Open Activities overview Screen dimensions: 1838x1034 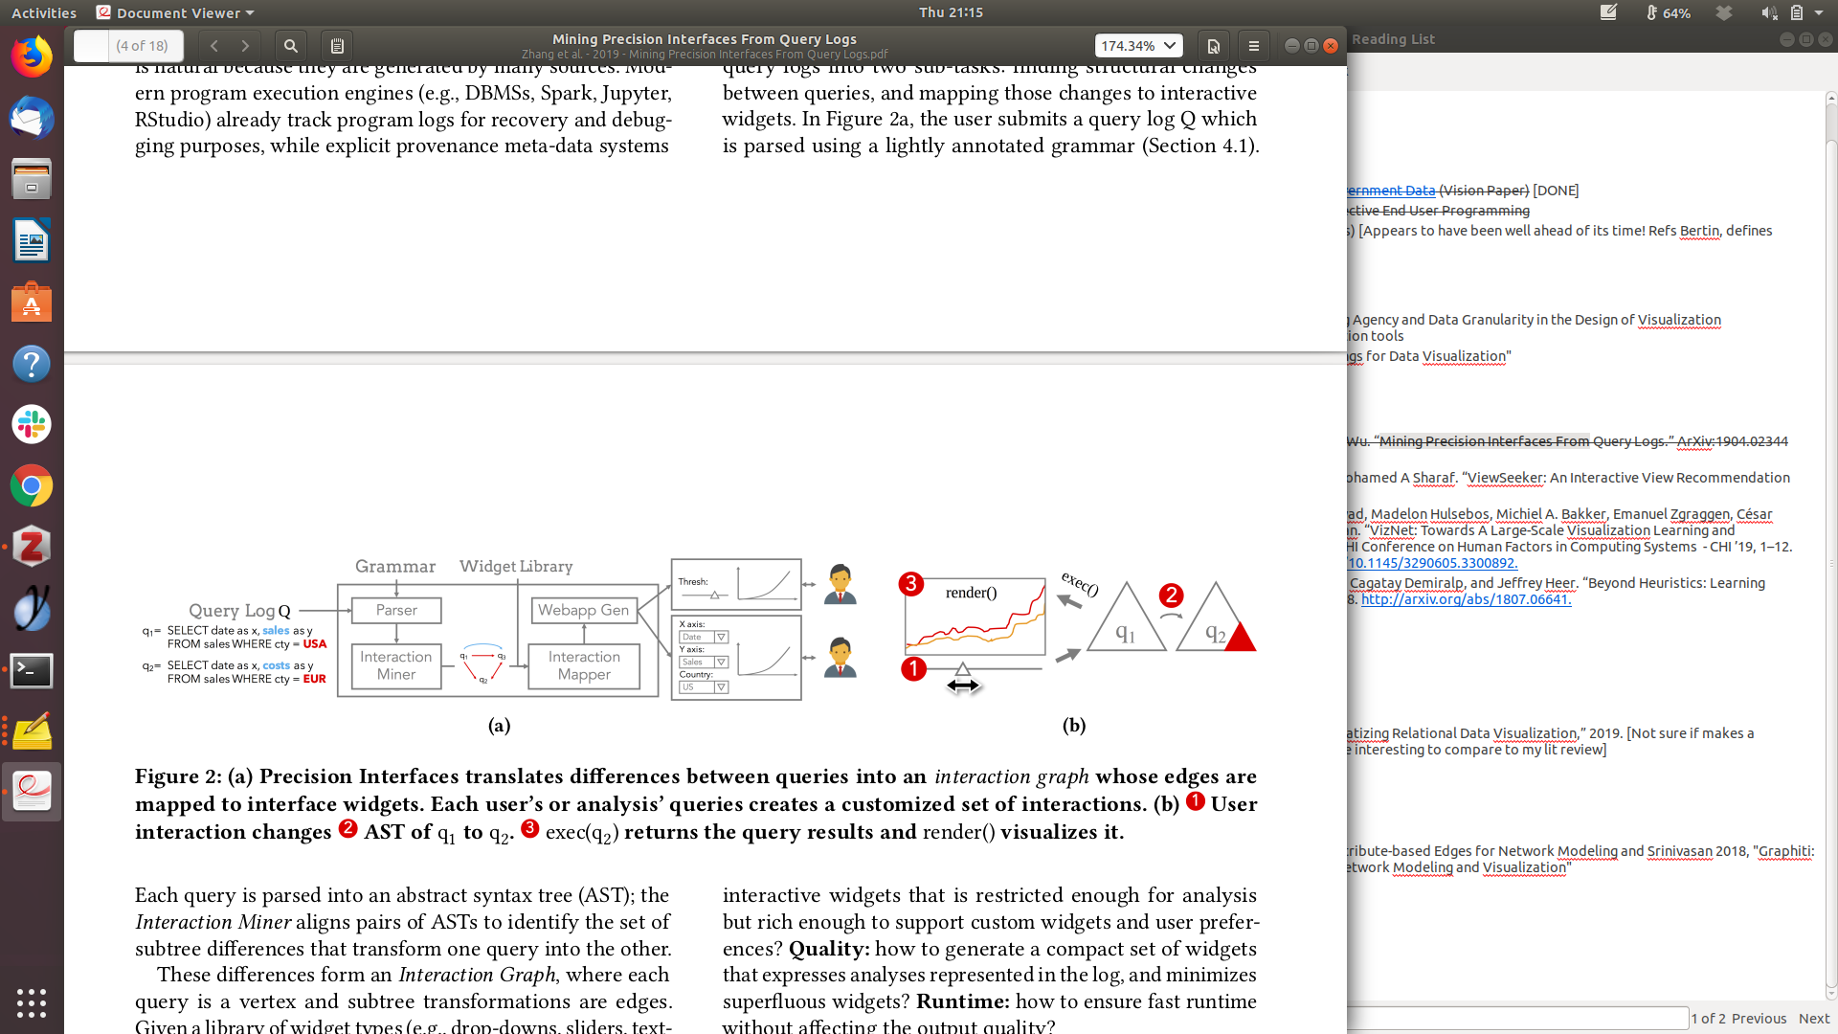click(x=44, y=12)
